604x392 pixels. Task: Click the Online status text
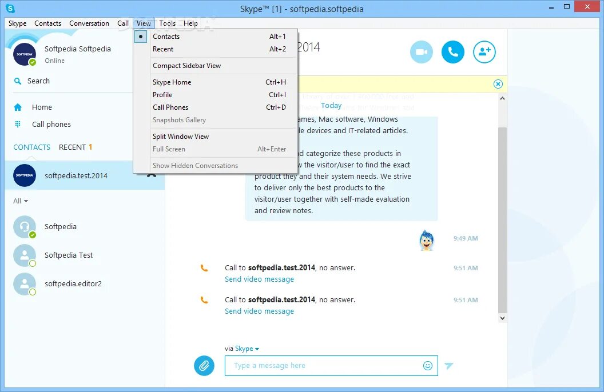[55, 61]
